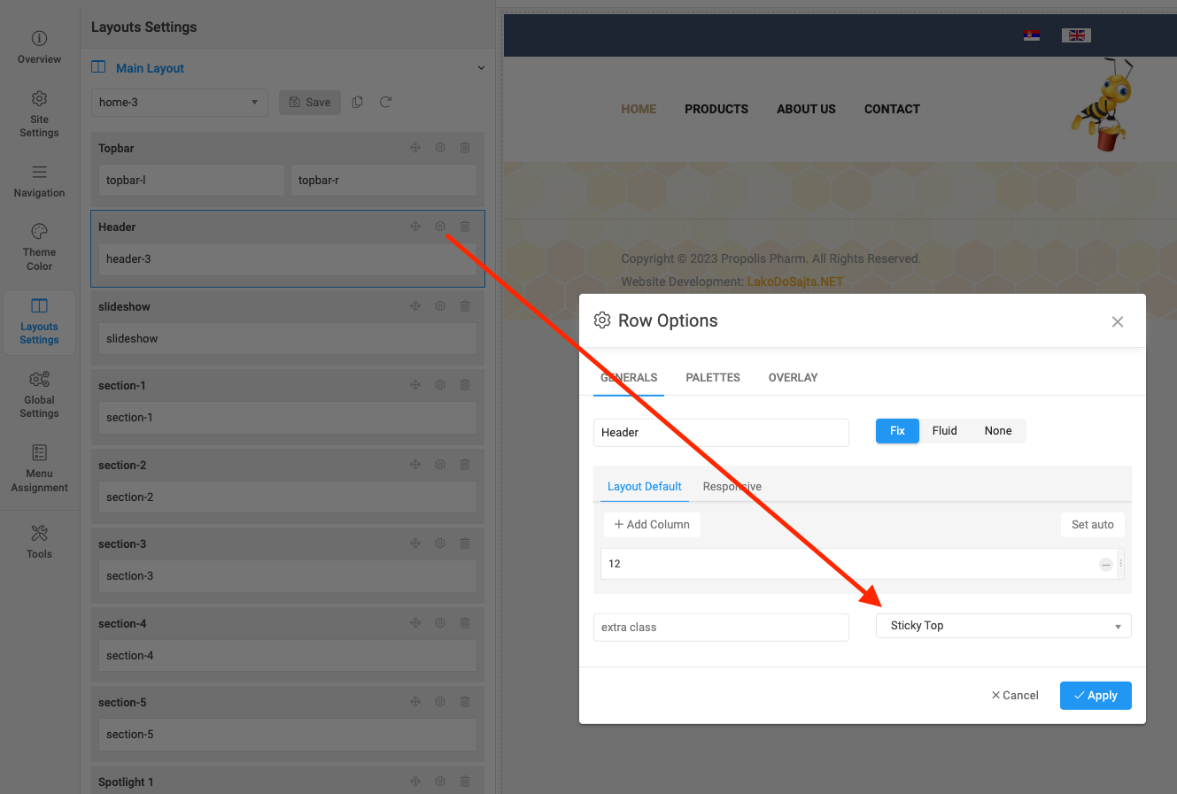Click Set auto column widths

[x=1092, y=525]
